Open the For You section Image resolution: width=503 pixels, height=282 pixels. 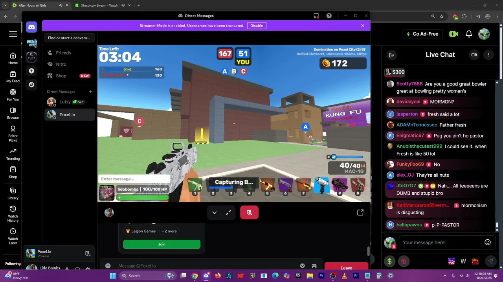[x=13, y=95]
